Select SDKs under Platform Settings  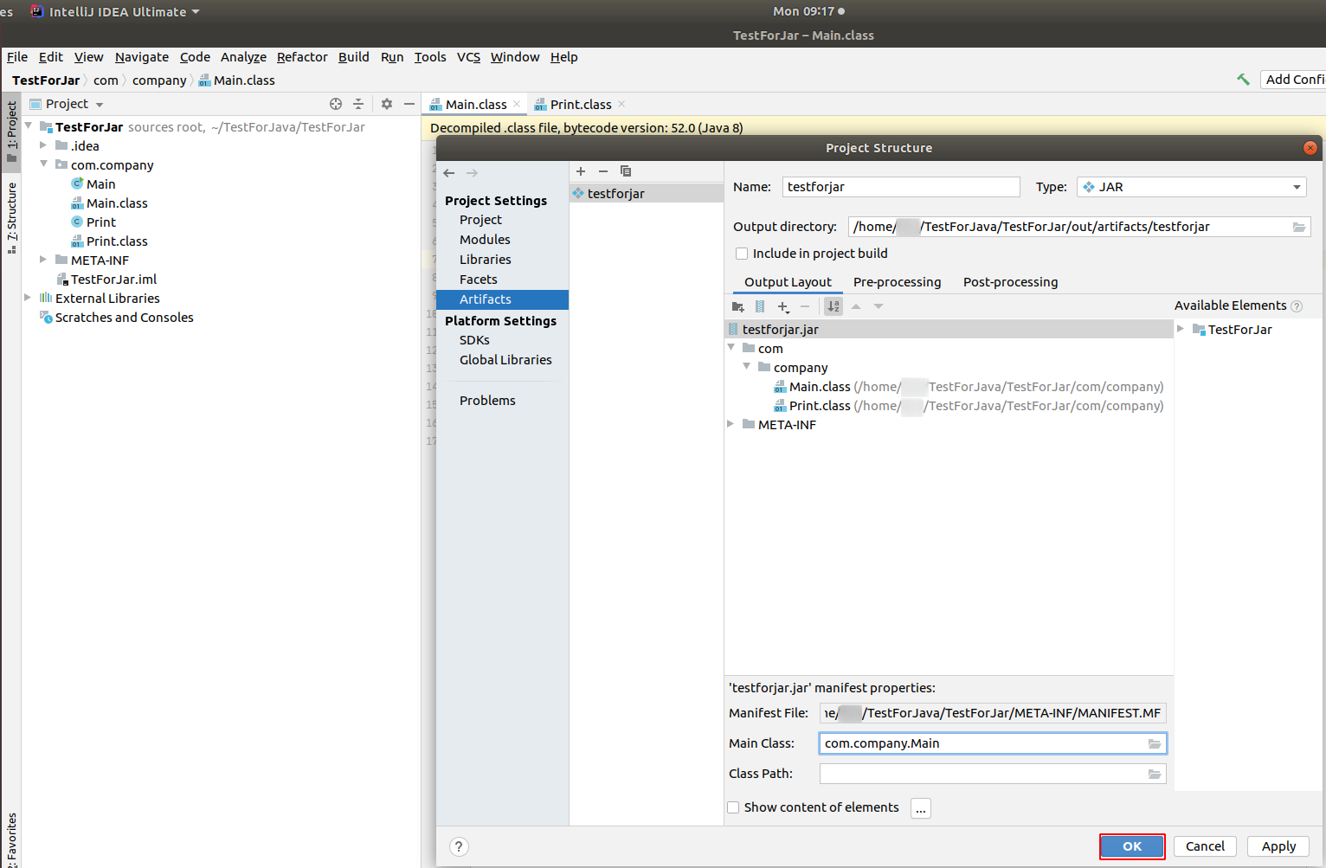pyautogui.click(x=474, y=340)
